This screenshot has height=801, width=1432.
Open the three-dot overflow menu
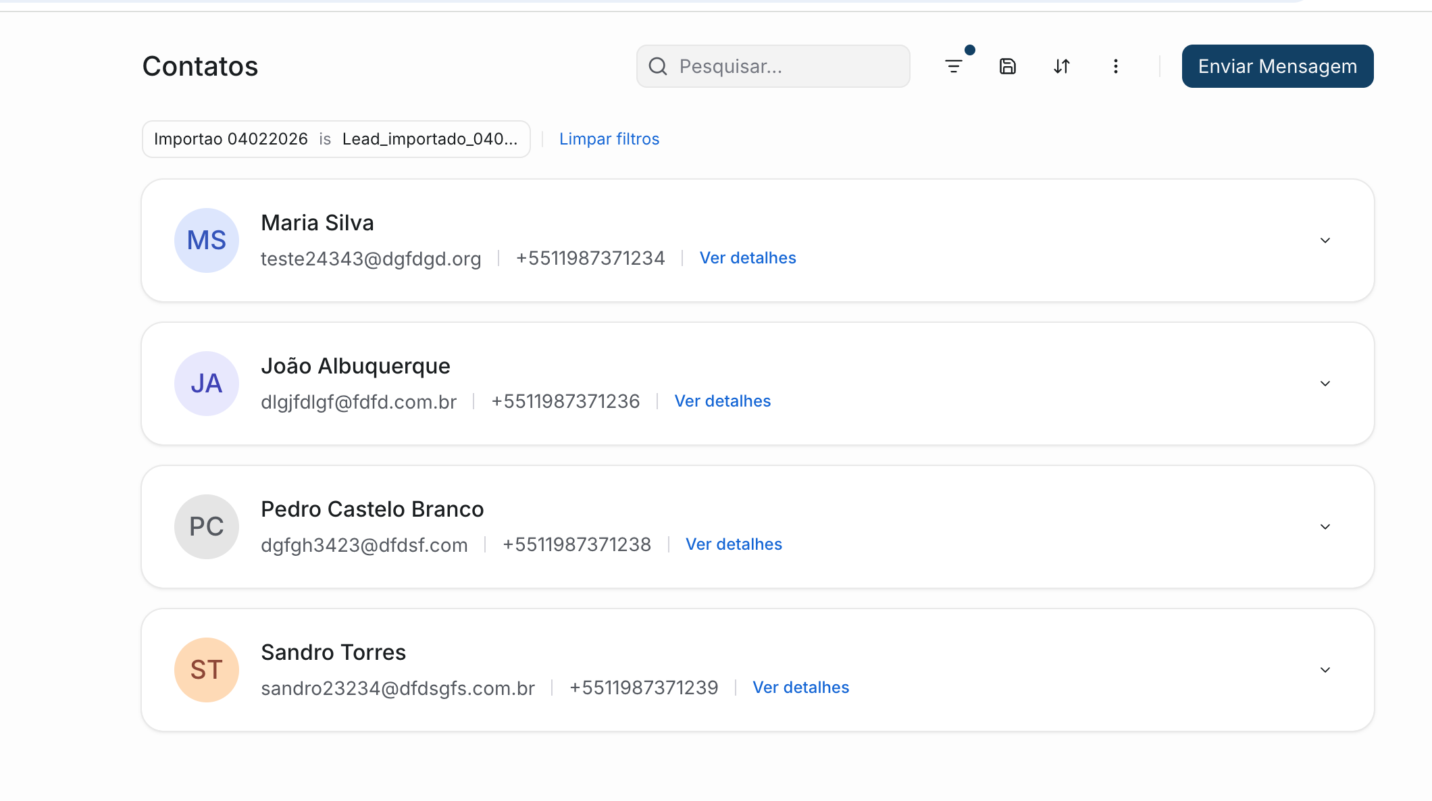(x=1116, y=66)
